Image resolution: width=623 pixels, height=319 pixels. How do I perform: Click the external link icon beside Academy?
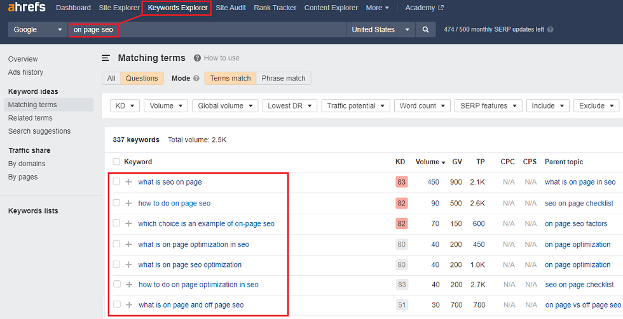(x=441, y=8)
